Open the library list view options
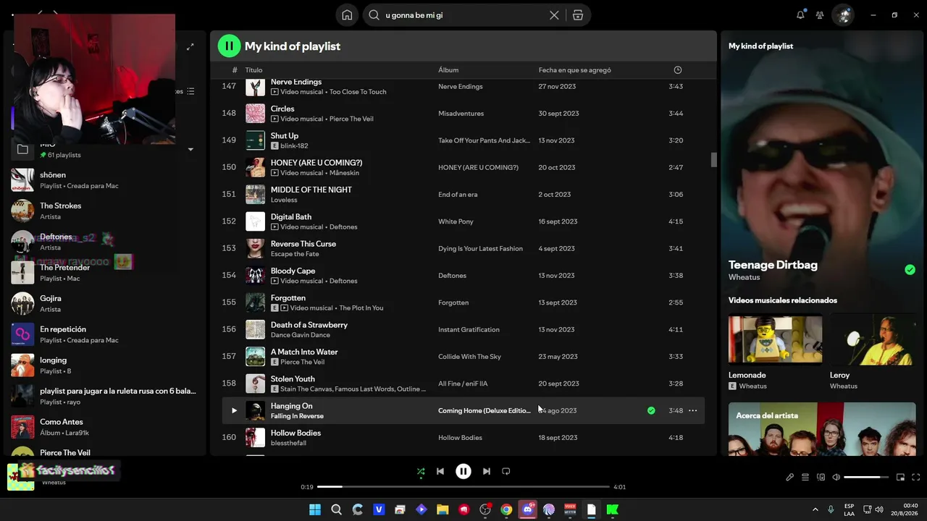 pos(190,91)
